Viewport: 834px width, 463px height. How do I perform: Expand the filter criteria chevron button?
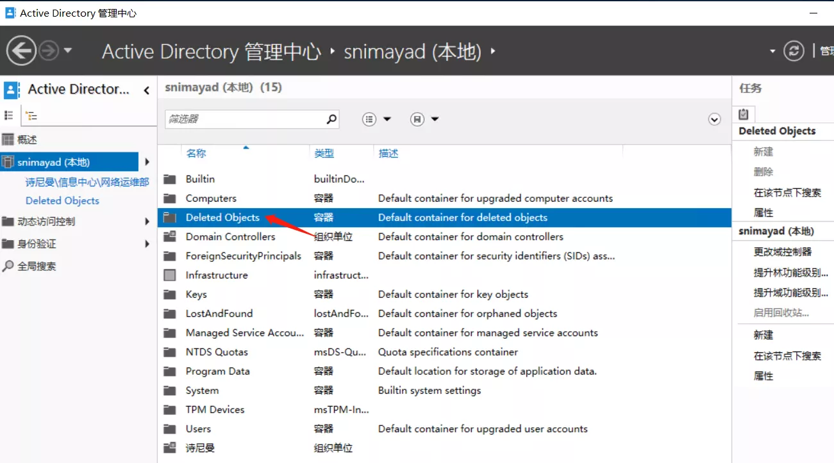pos(715,120)
